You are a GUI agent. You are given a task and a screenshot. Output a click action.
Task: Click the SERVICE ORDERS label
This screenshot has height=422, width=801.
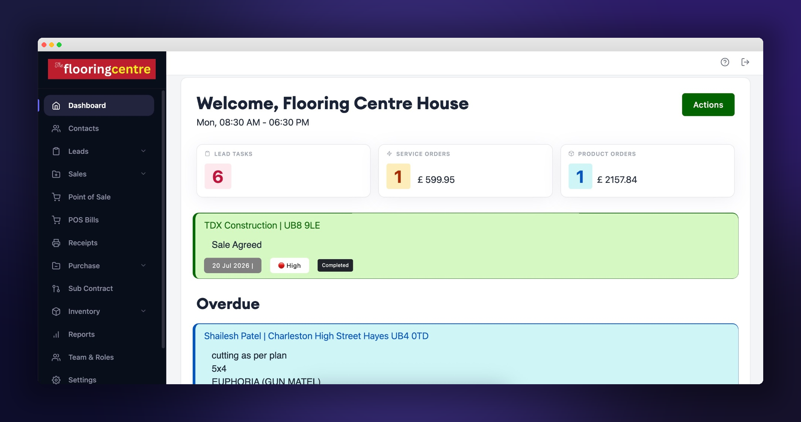(x=423, y=154)
